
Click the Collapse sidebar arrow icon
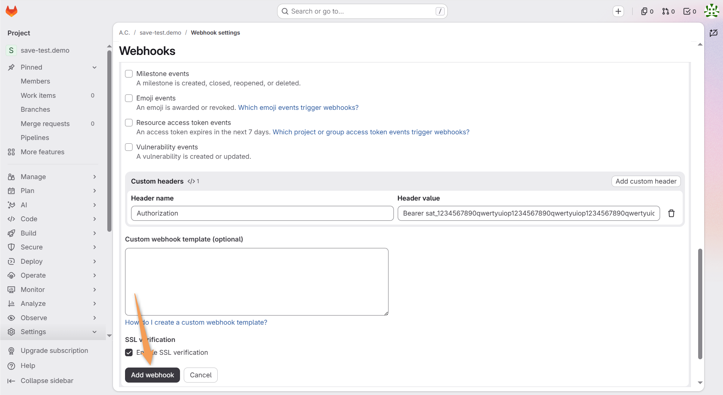(11, 381)
